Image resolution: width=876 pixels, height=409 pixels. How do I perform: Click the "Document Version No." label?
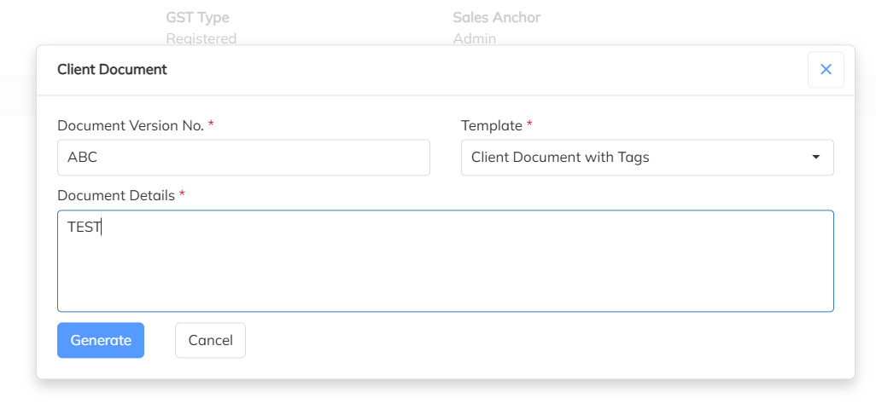click(131, 125)
